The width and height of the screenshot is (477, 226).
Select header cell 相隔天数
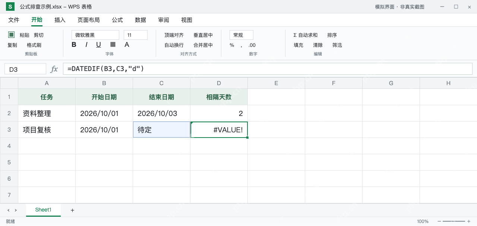pos(219,97)
